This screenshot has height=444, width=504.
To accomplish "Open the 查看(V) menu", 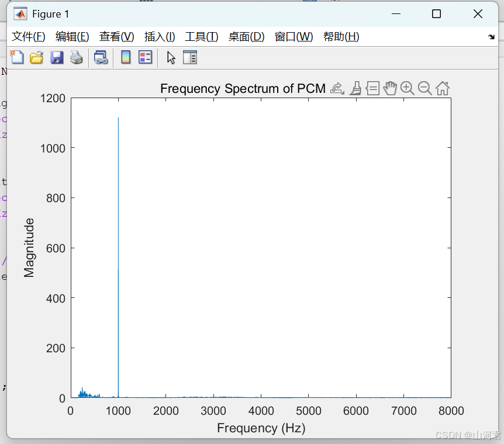I will click(117, 37).
